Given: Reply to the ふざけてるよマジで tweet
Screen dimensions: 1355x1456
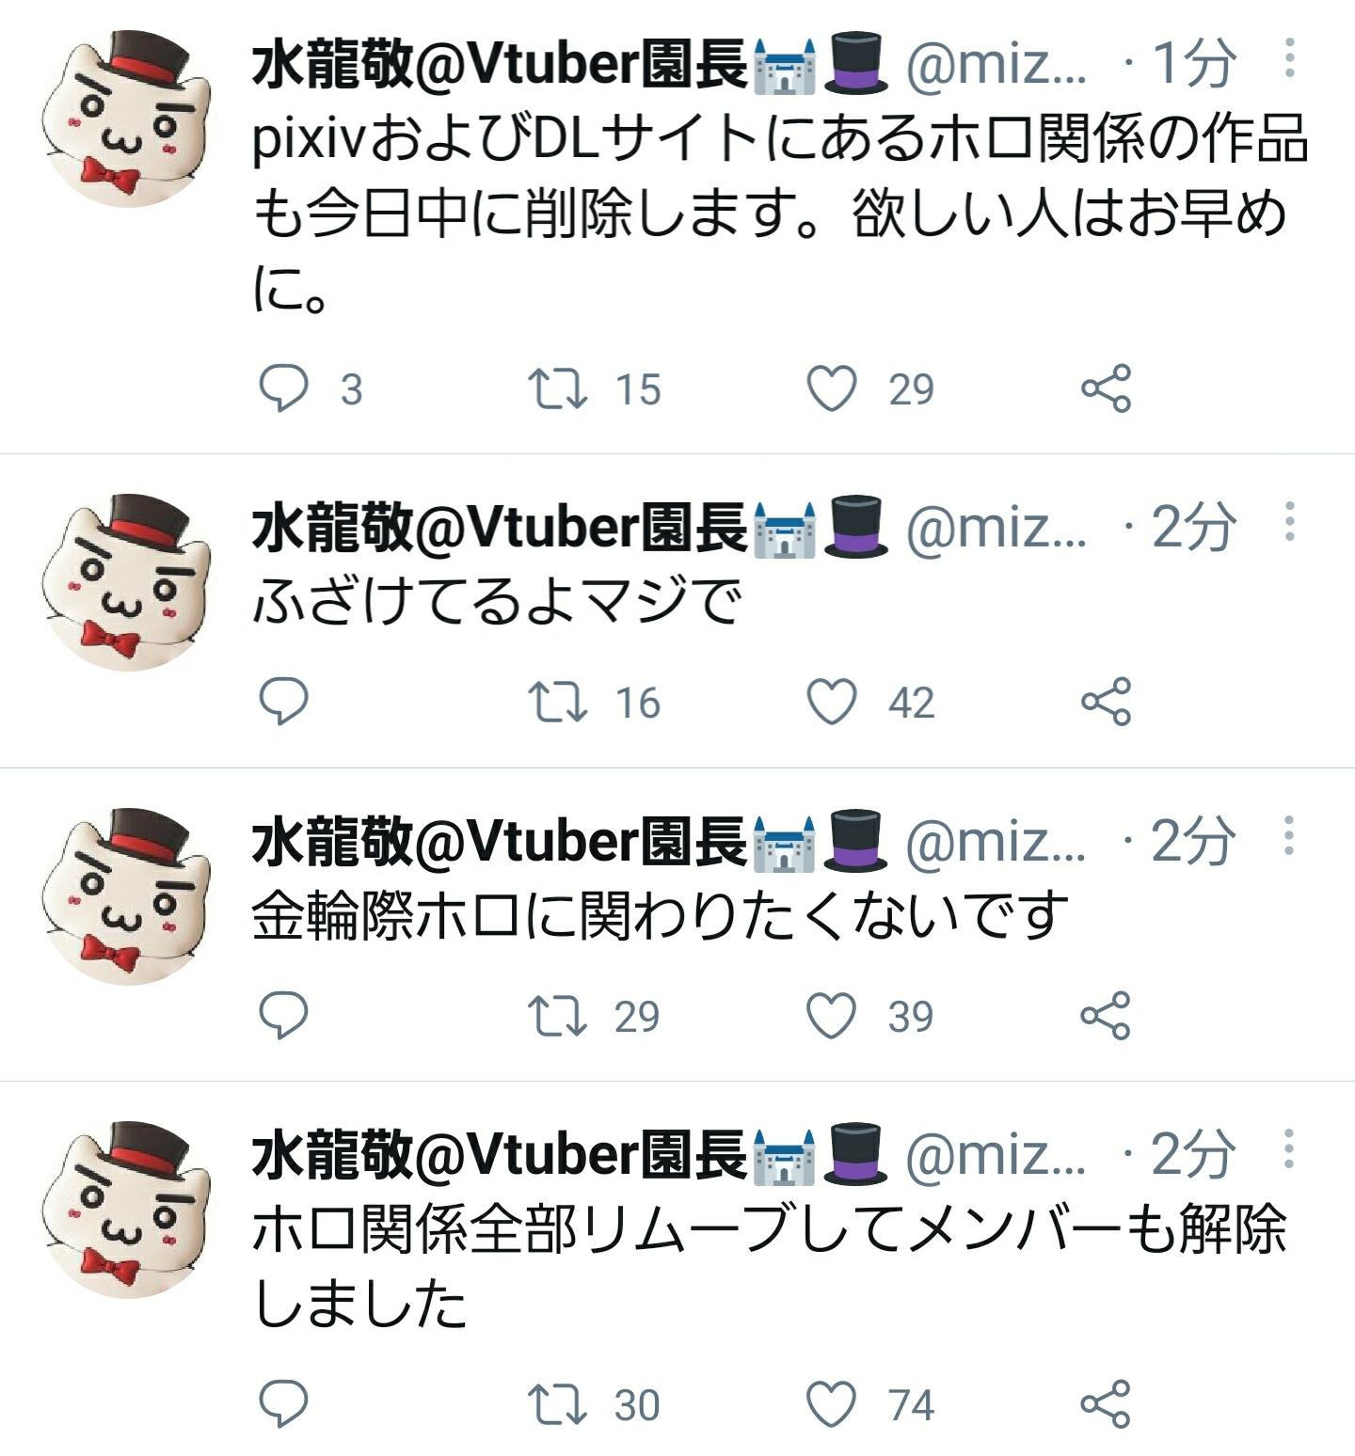Looking at the screenshot, I should (x=283, y=702).
